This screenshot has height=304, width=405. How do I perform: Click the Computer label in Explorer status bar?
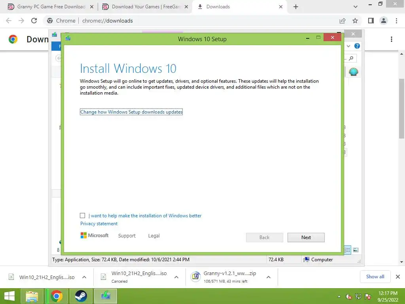point(322,260)
